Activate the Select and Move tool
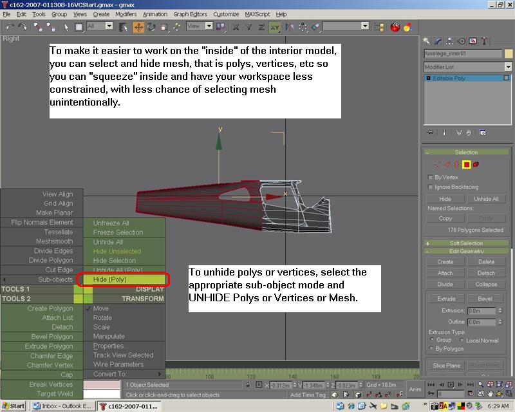This screenshot has height=412, width=515. (x=138, y=27)
